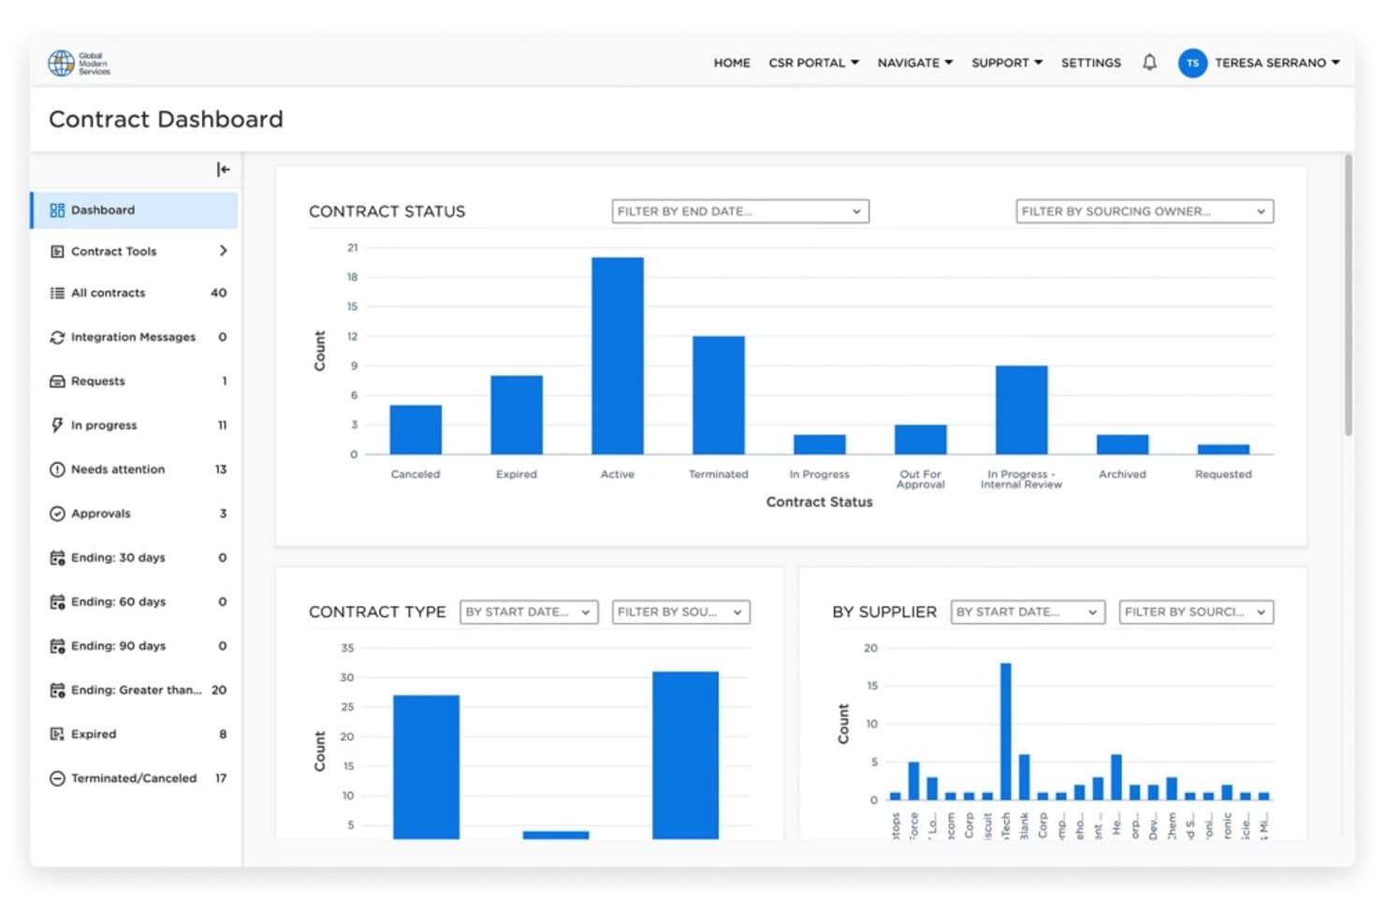The width and height of the screenshot is (1385, 923).
Task: Click the All contracts list icon
Action: pyautogui.click(x=57, y=293)
